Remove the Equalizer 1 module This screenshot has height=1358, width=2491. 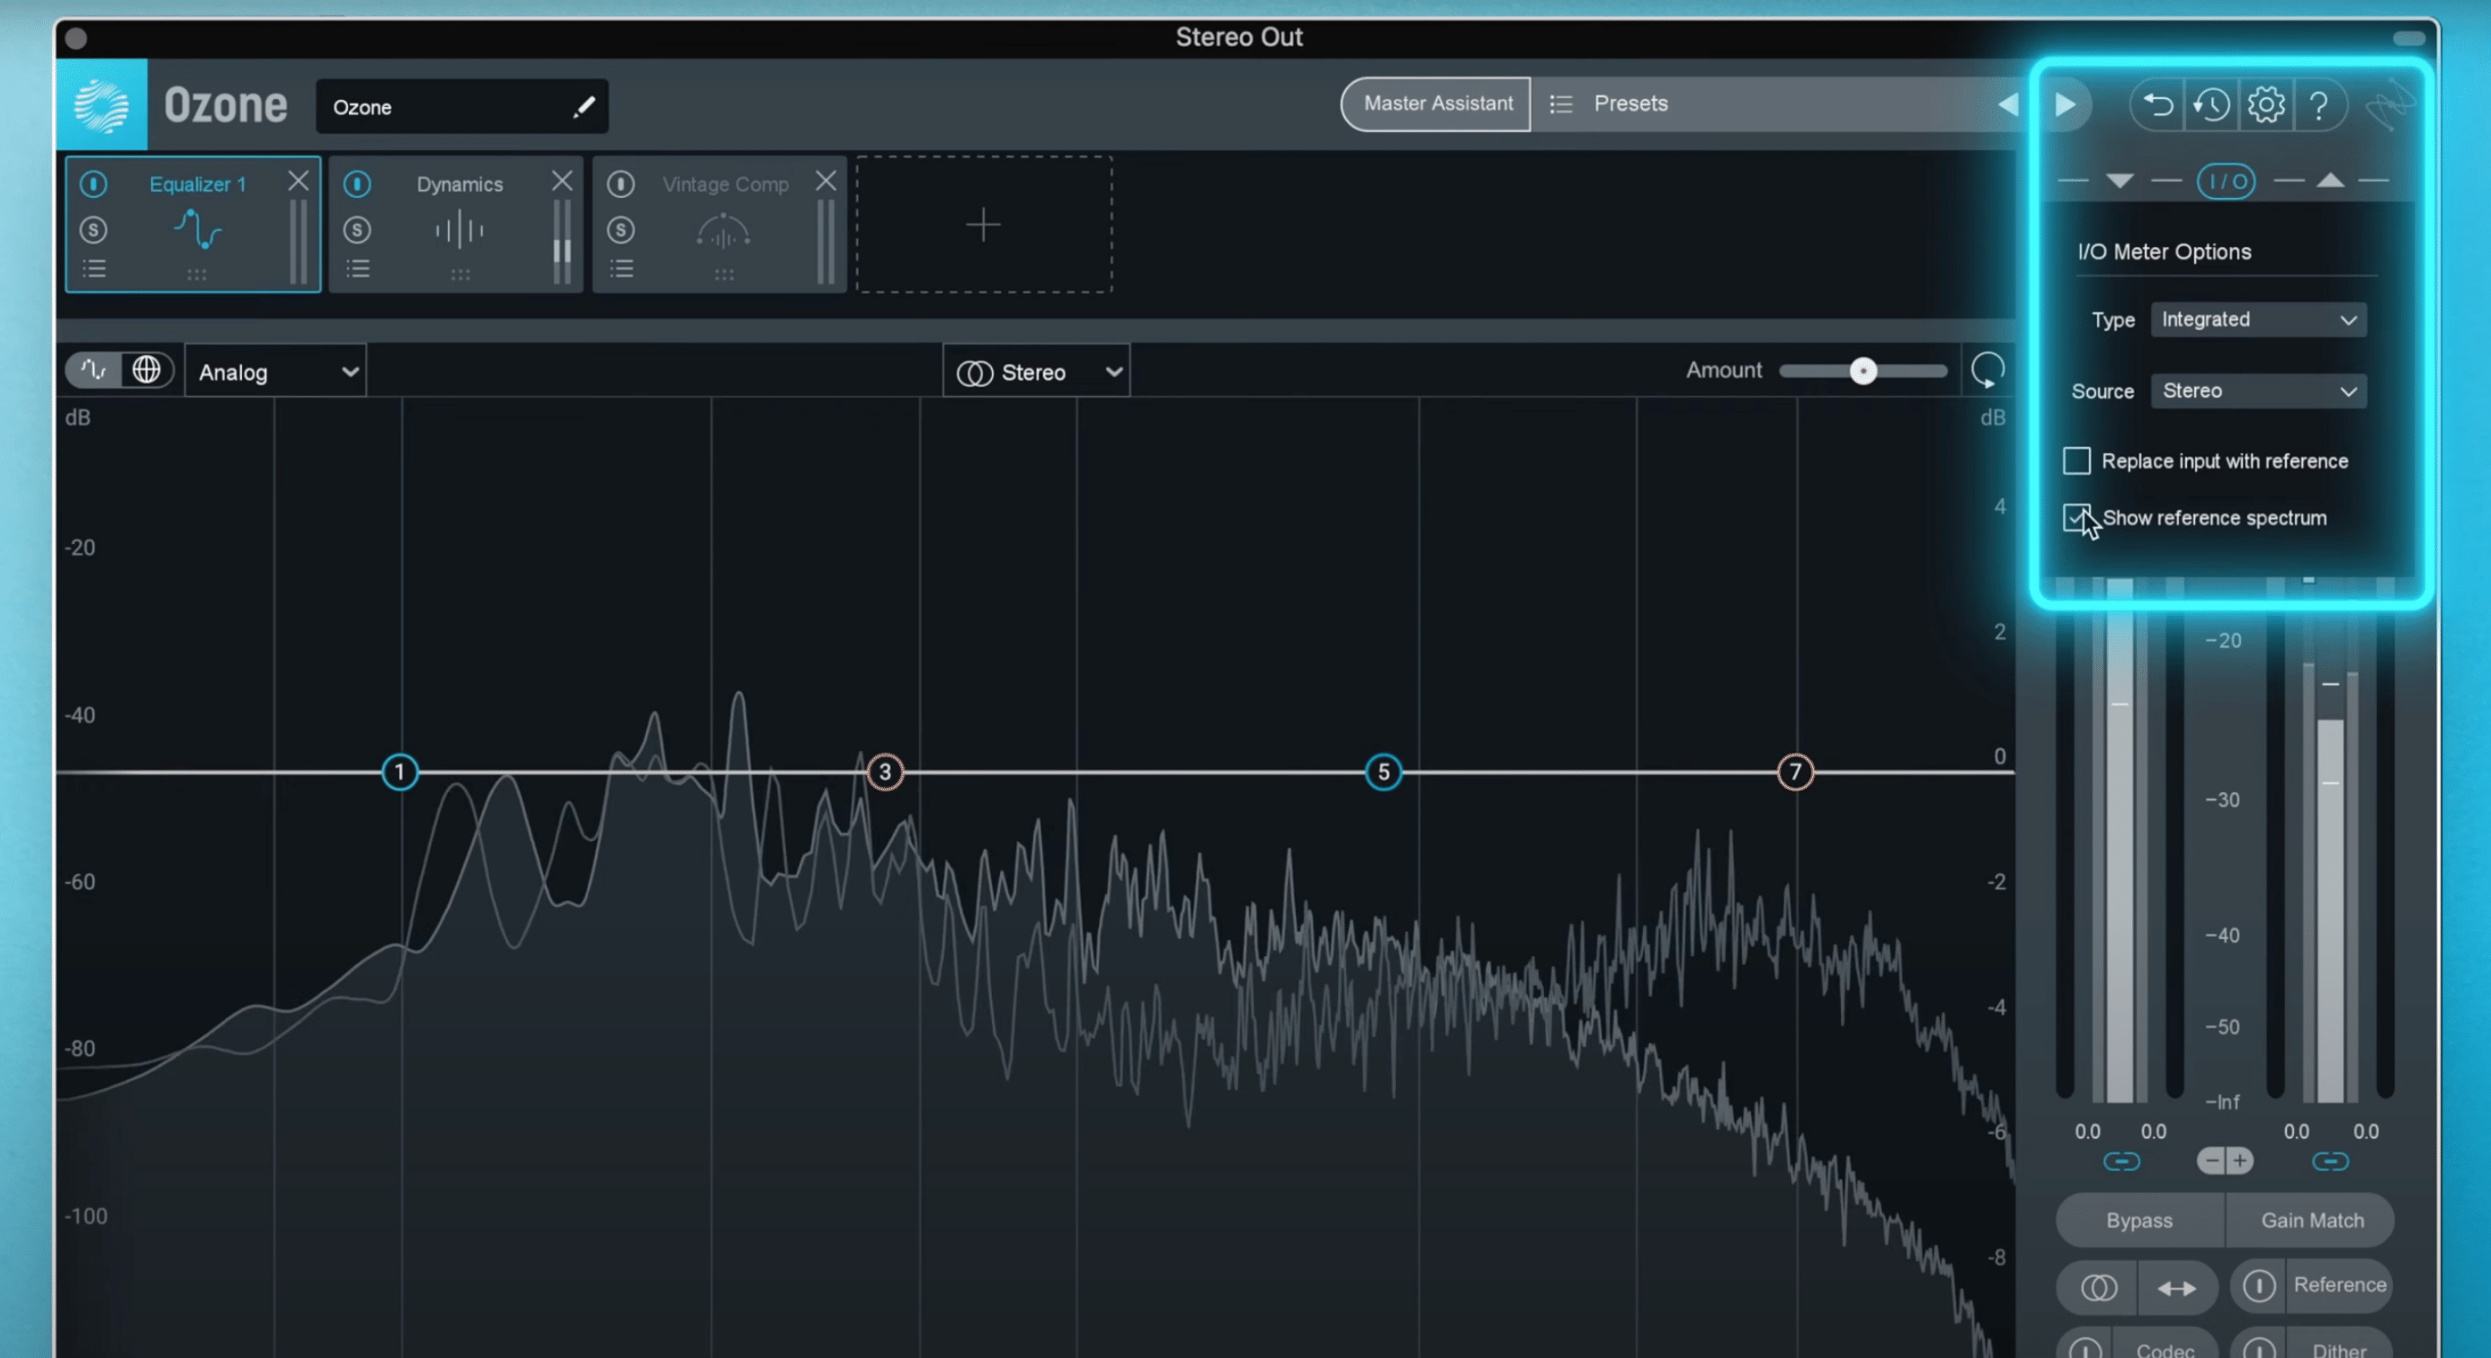tap(298, 181)
